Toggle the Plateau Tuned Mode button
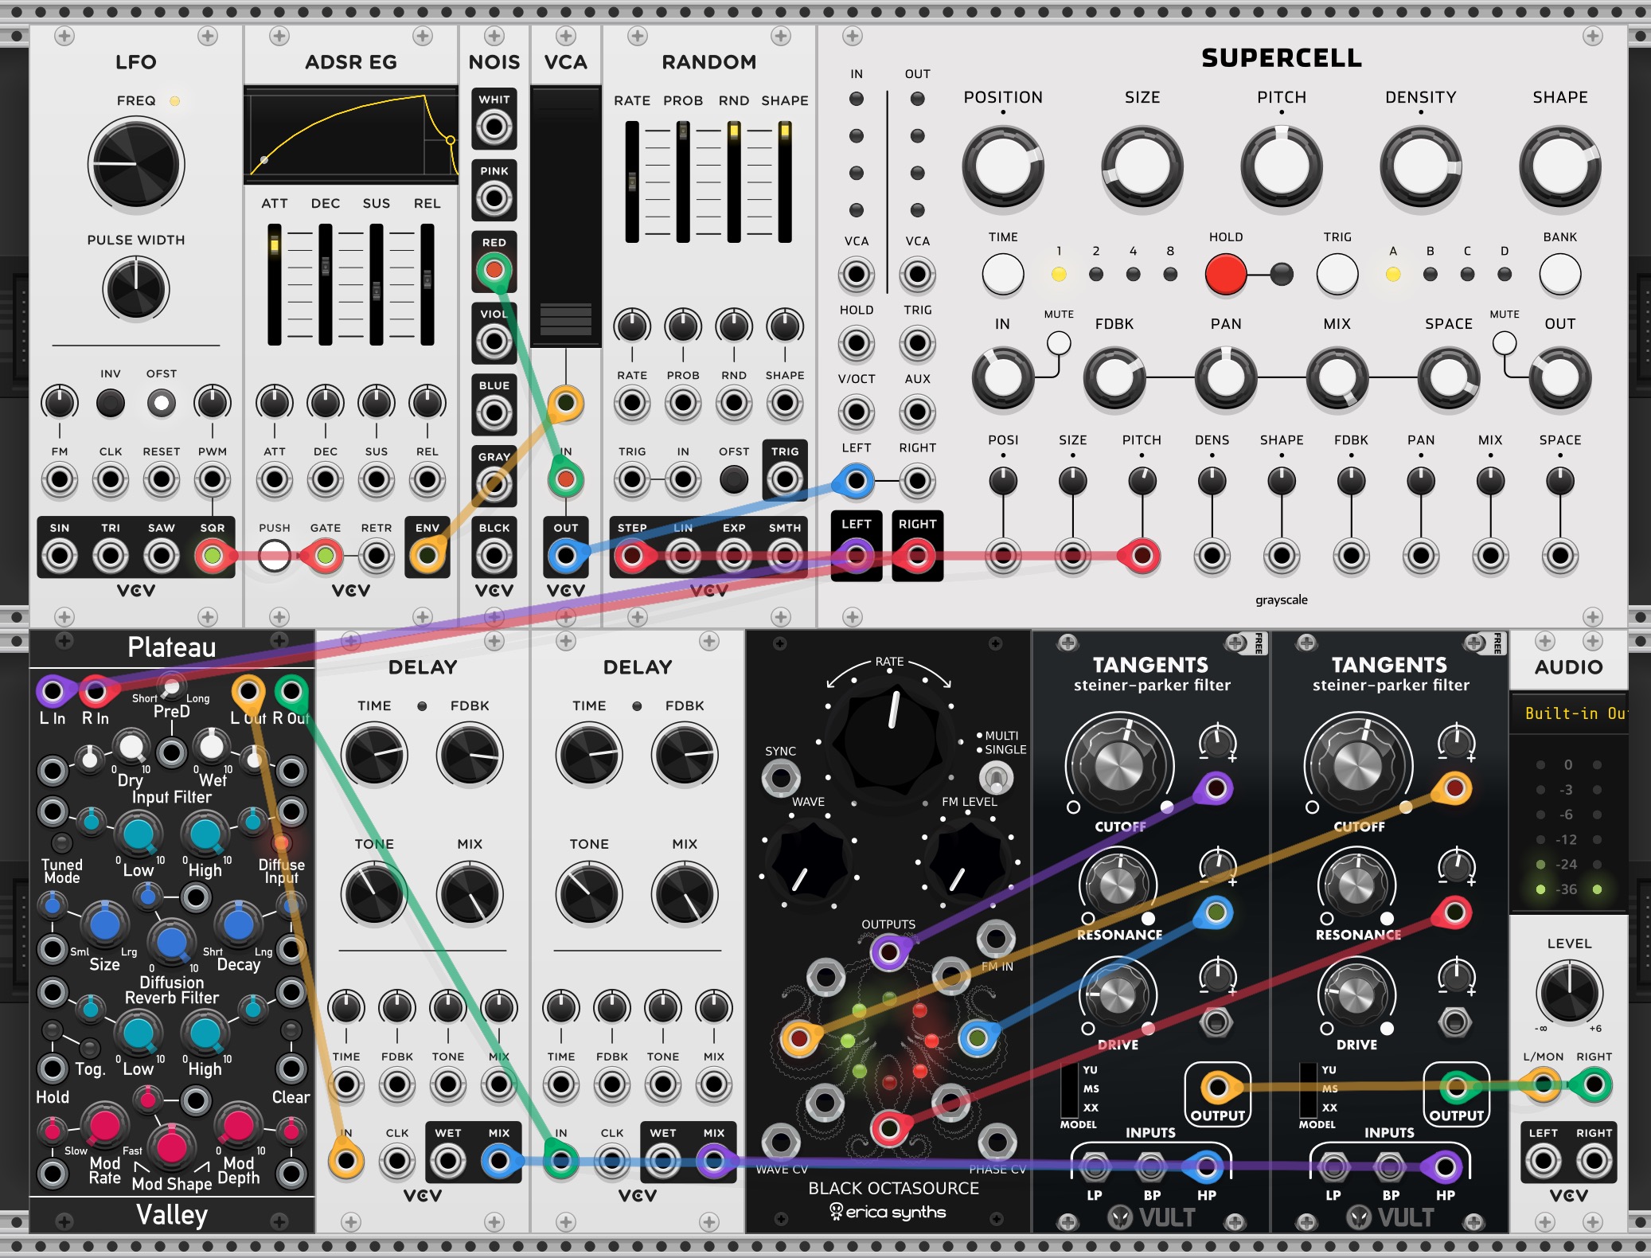 tap(61, 842)
